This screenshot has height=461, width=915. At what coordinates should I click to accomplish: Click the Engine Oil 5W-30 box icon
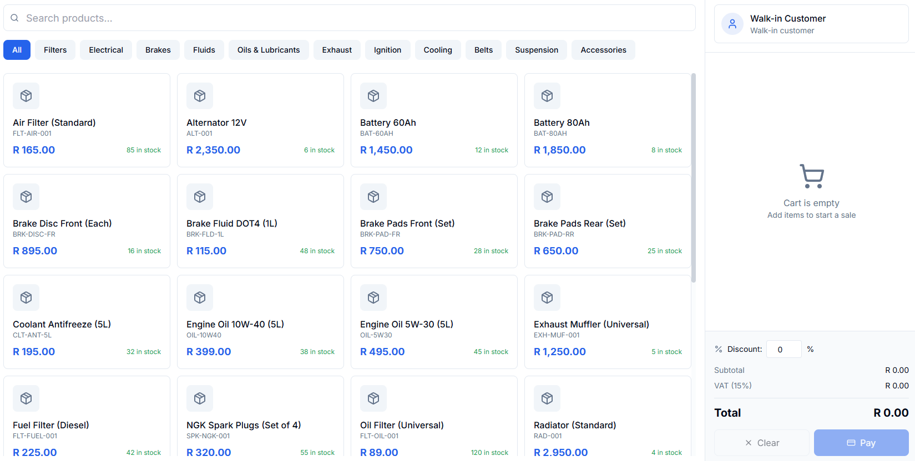(x=373, y=298)
